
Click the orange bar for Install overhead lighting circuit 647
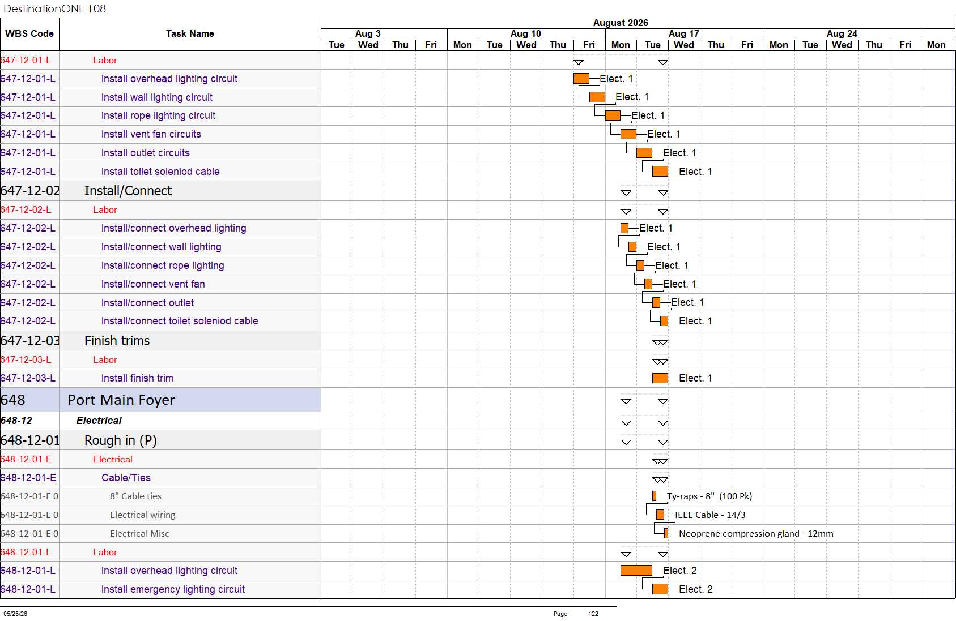[x=581, y=79]
